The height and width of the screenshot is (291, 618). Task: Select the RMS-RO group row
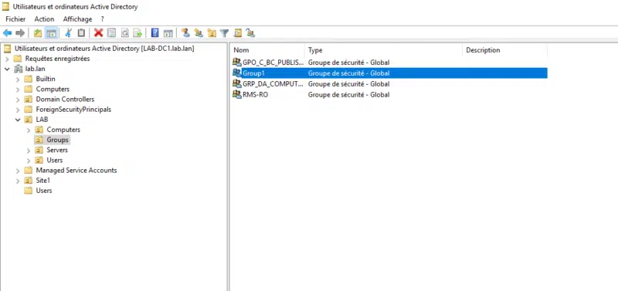pyautogui.click(x=389, y=94)
